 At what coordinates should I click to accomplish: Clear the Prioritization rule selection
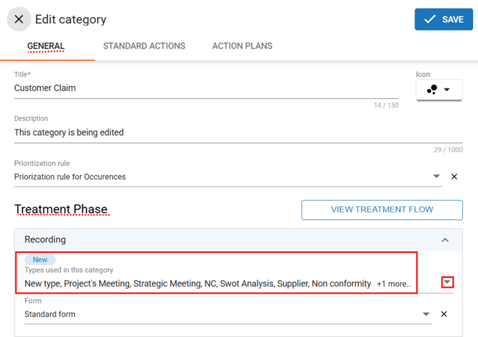[x=454, y=177]
